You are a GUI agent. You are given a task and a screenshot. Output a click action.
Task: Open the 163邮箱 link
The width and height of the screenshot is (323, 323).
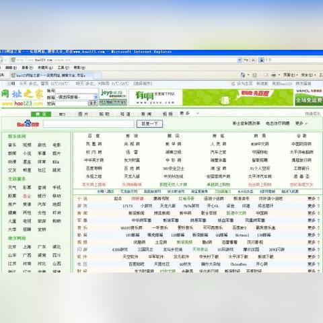133,235
